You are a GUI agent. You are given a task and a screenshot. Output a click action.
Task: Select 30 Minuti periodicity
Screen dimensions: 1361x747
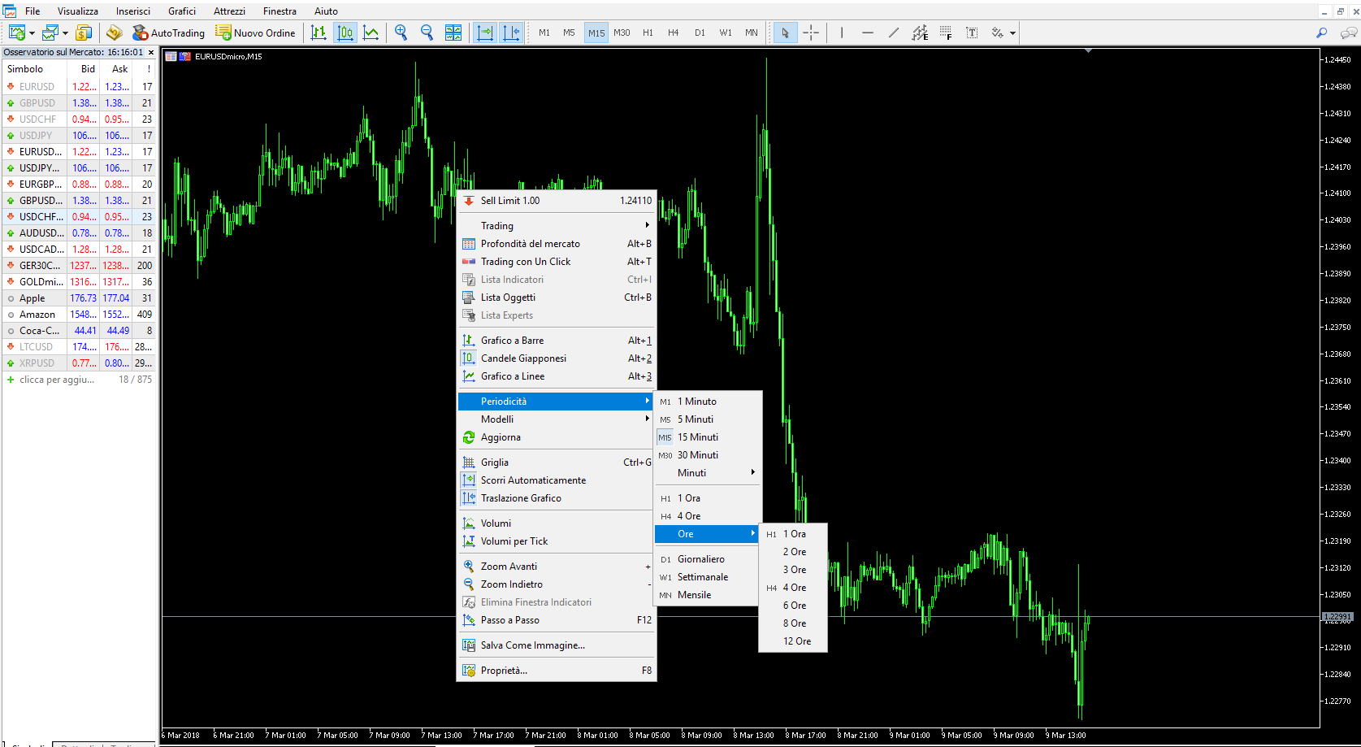tap(708, 455)
